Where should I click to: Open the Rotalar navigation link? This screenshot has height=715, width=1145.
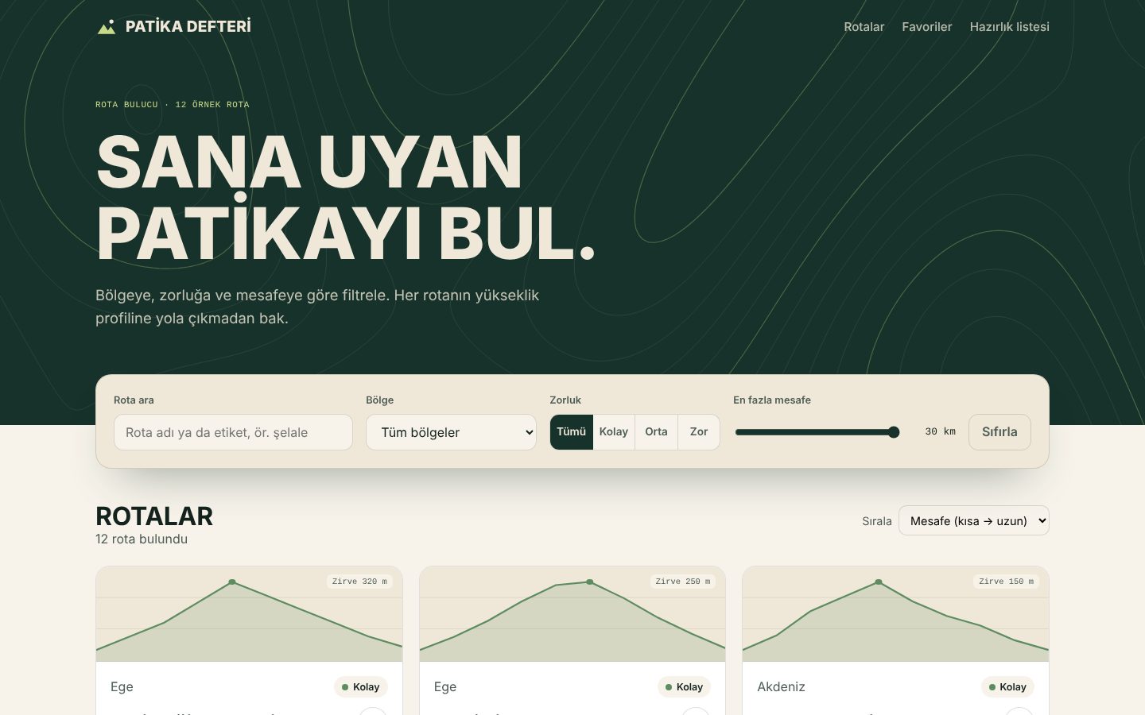864,27
